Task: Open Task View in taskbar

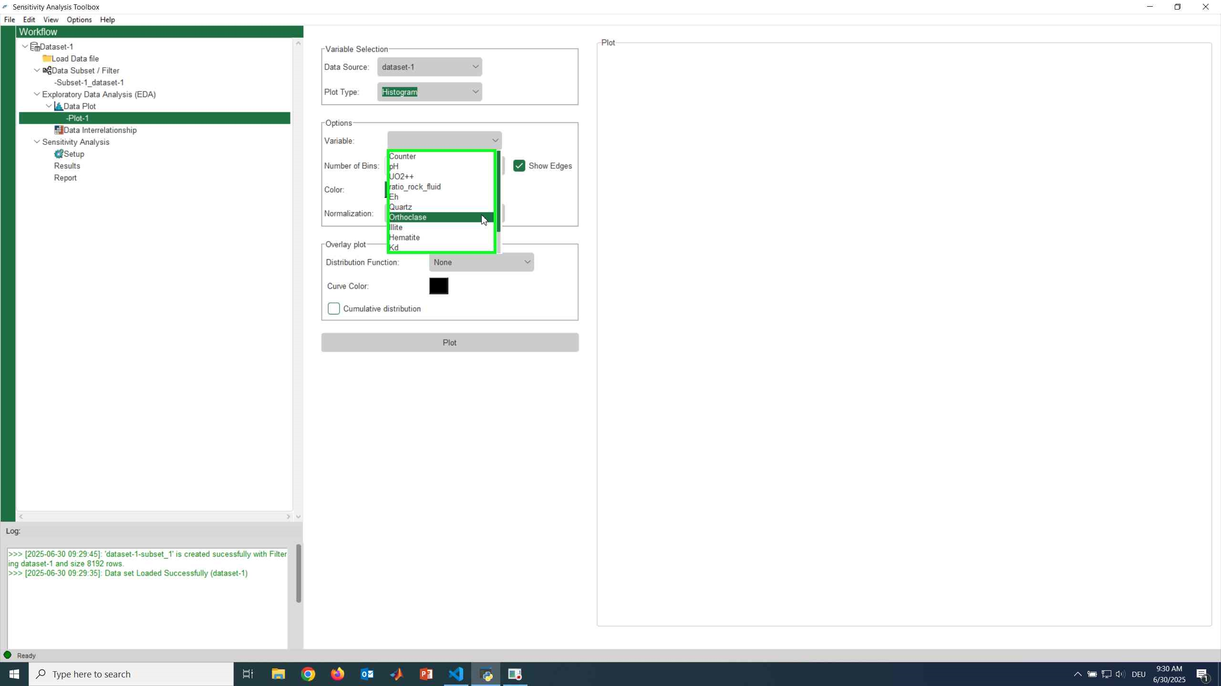Action: tap(248, 674)
